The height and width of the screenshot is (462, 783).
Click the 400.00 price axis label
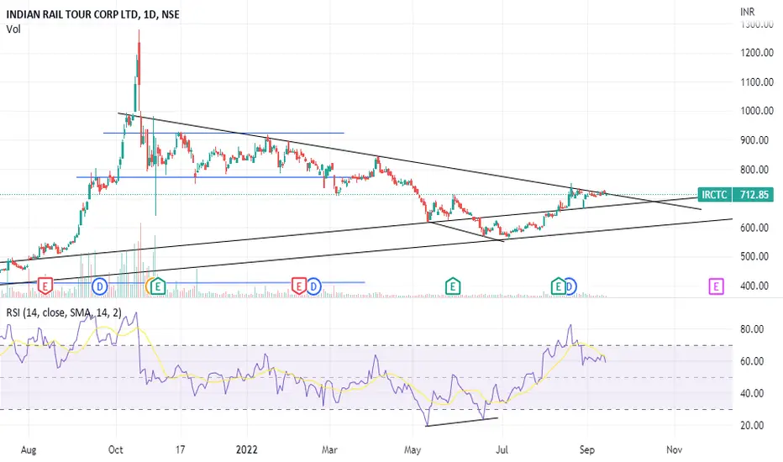754,286
